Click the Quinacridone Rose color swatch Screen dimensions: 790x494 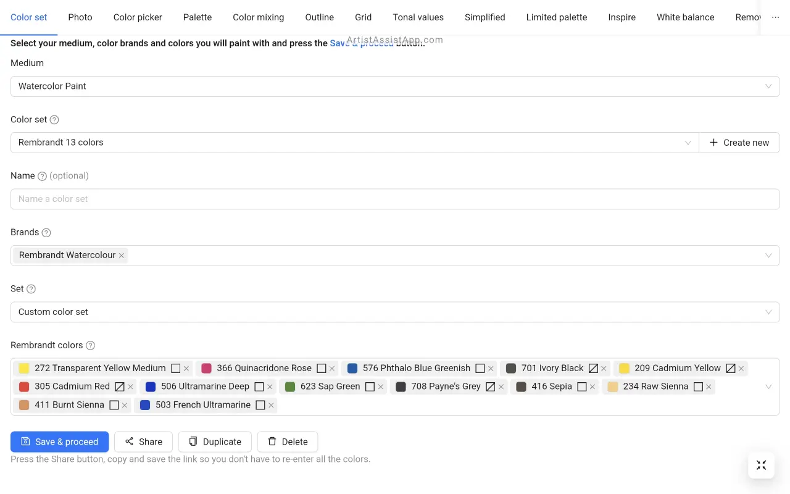[207, 368]
